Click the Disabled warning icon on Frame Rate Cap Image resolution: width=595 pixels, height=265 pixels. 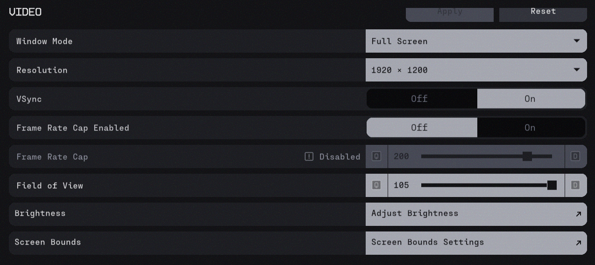tap(309, 156)
